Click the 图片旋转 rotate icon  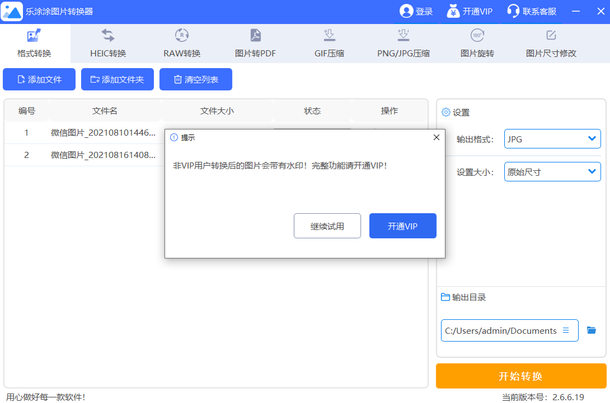tap(477, 35)
